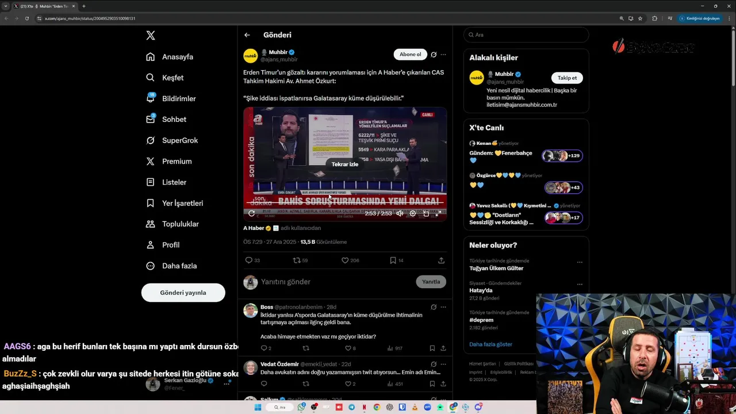Viewport: 736px width, 414px height.
Task: Click Tekrar izle on the video
Action: coord(345,164)
